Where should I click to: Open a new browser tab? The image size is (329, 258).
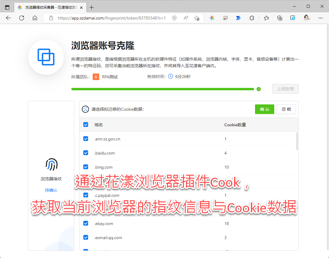pos(92,7)
